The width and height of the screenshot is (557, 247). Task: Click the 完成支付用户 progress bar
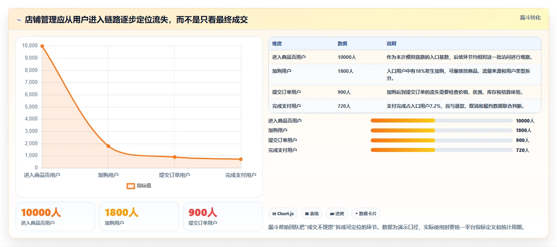coord(442,150)
